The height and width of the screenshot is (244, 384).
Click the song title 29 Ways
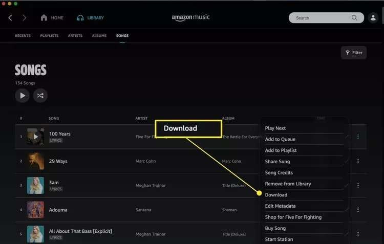pos(58,161)
